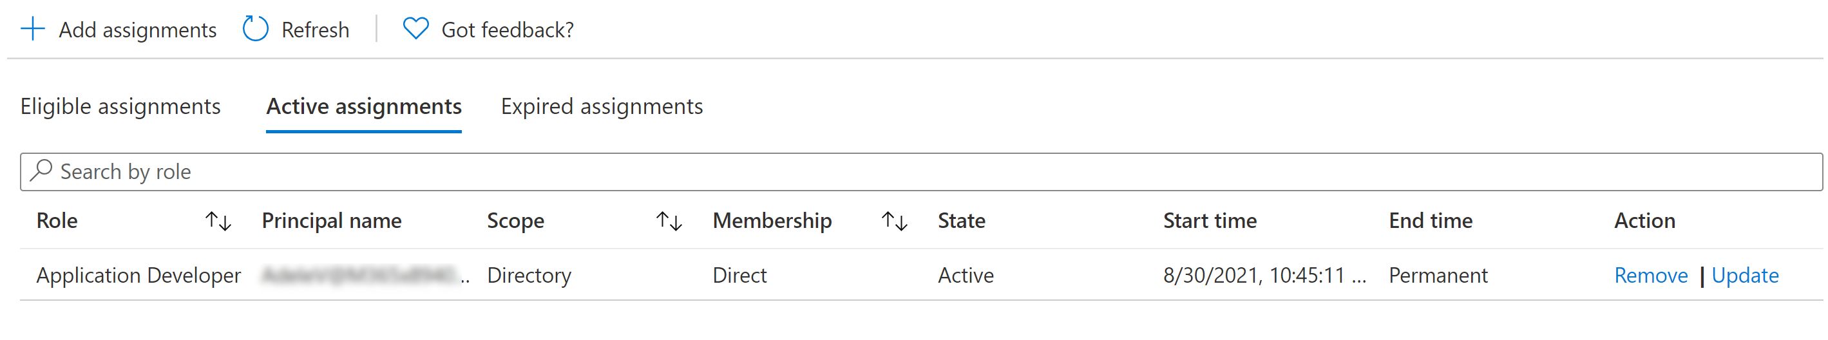Switch to Expired assignments tab
The width and height of the screenshot is (1828, 340).
(x=602, y=106)
